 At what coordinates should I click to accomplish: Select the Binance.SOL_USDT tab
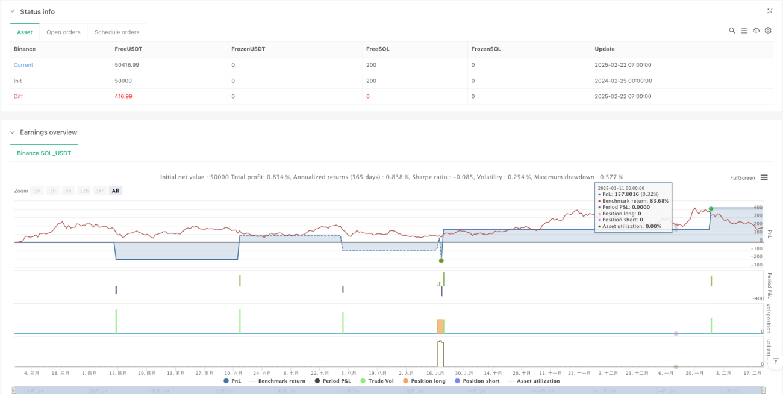coord(44,153)
